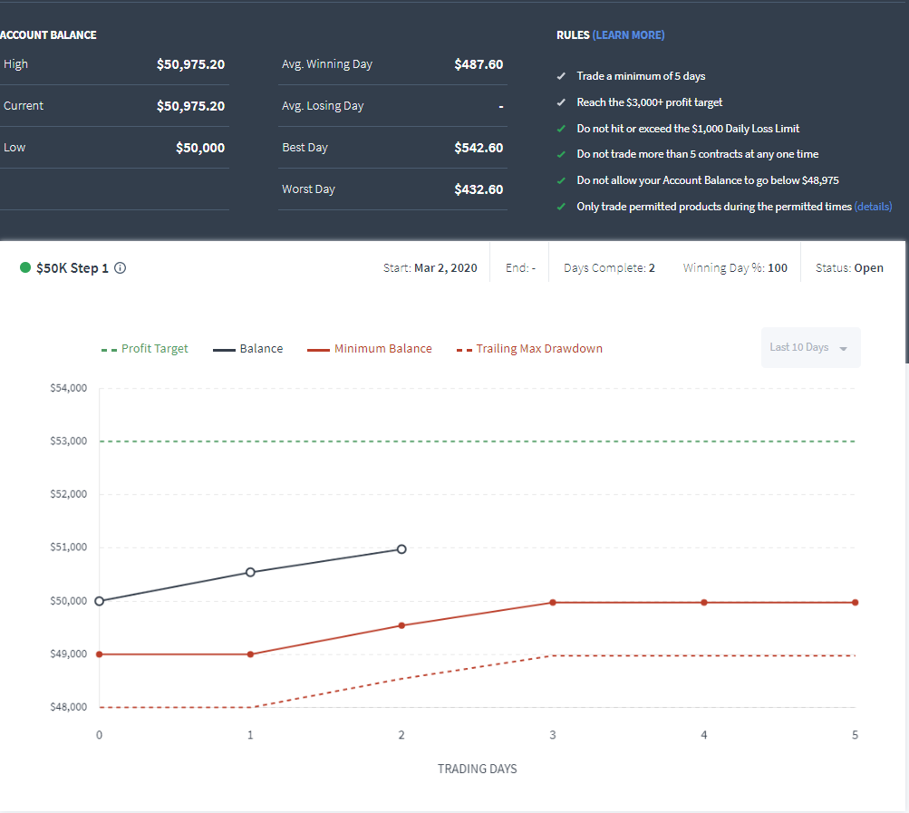
Task: Click the green checkmark for 5 contracts rule
Action: [x=561, y=154]
